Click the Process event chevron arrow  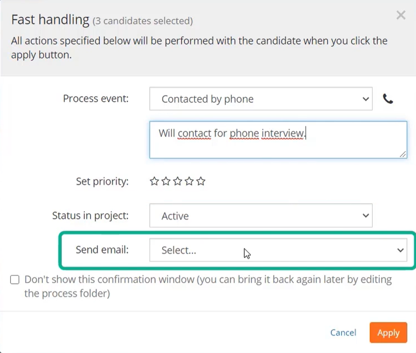pyautogui.click(x=366, y=99)
